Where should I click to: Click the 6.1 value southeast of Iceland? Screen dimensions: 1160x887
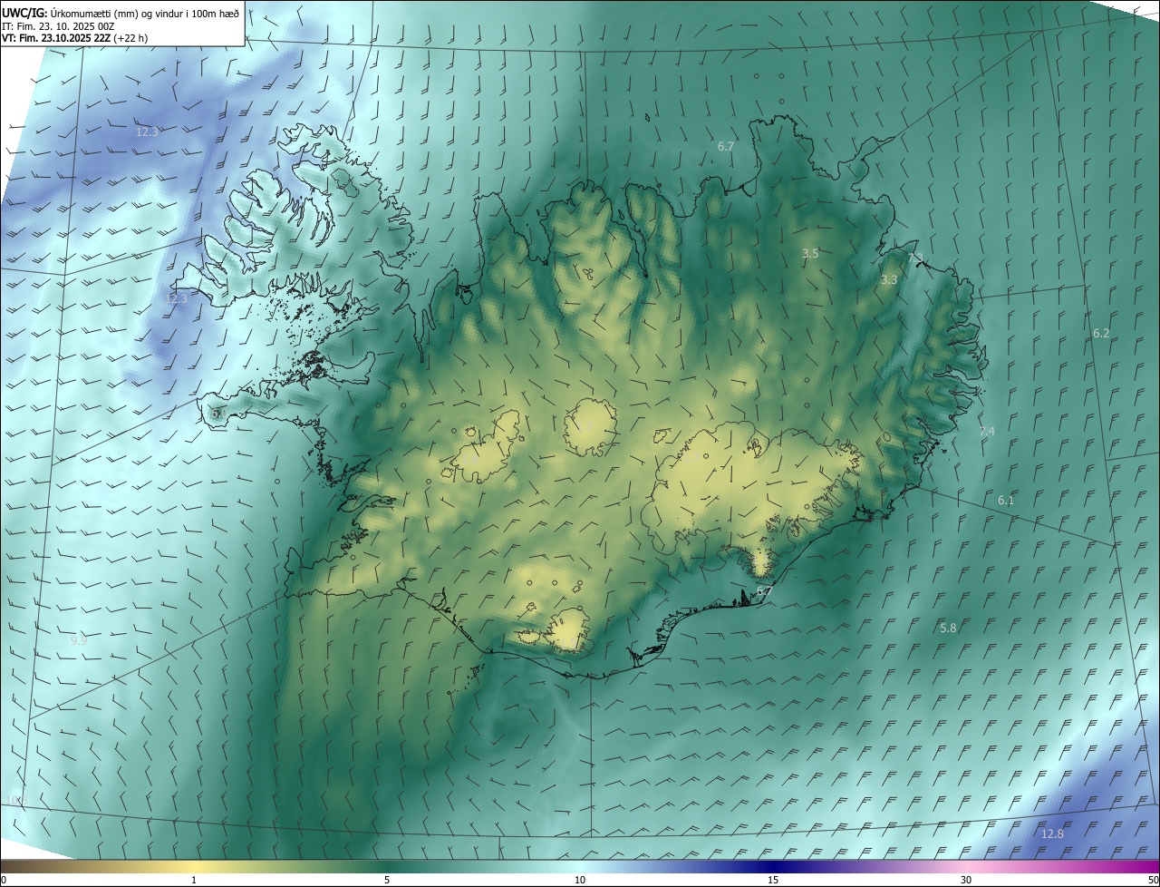click(x=1006, y=501)
